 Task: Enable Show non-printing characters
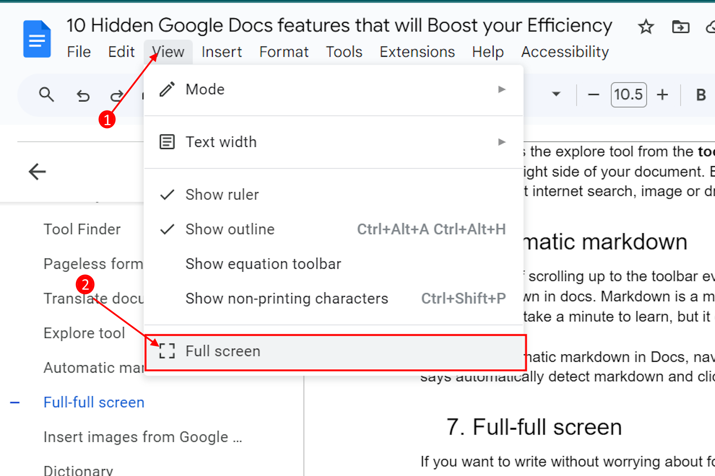pos(287,299)
